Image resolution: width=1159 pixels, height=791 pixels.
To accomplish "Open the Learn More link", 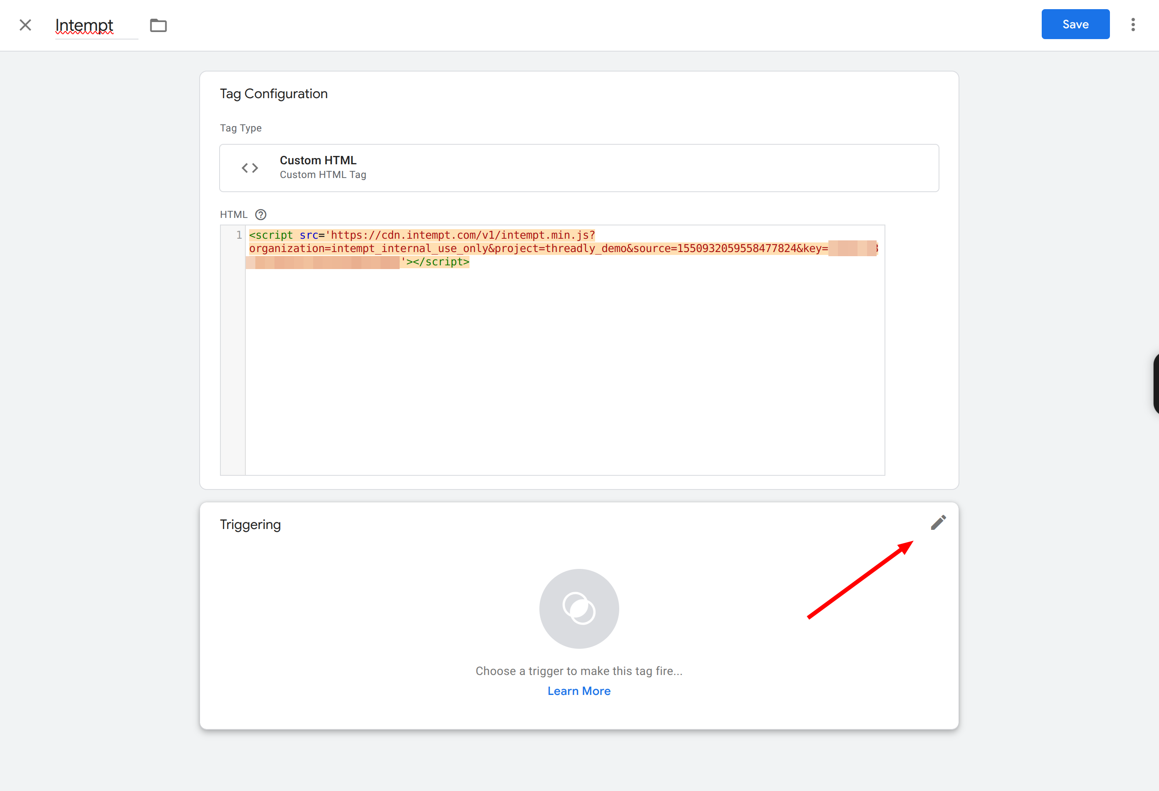I will click(579, 691).
